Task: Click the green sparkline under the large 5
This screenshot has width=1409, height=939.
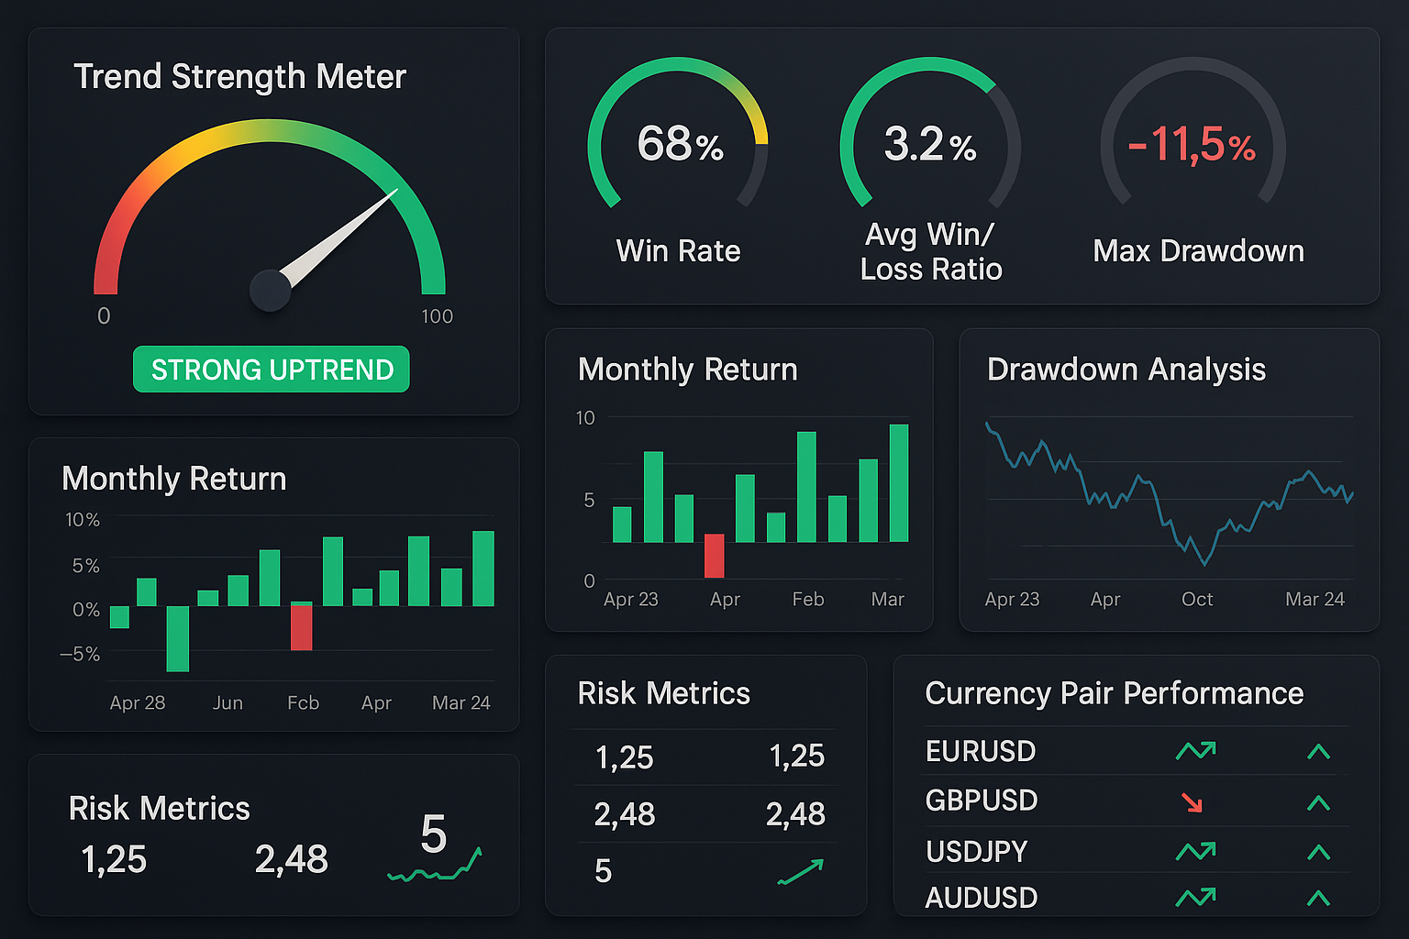Action: pos(435,867)
